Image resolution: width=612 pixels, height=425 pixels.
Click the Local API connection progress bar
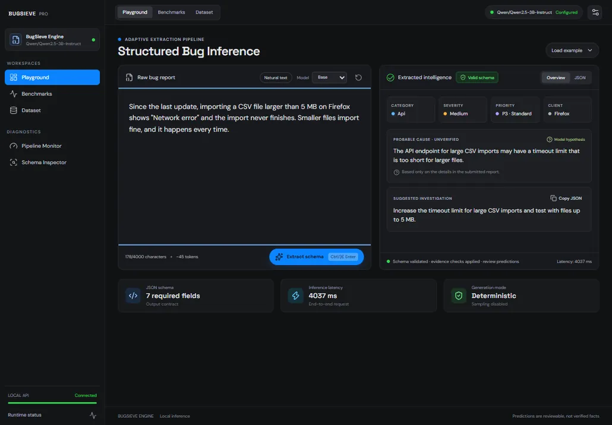[52, 403]
